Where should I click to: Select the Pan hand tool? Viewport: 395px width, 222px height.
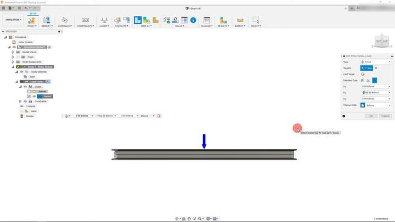click(x=189, y=219)
